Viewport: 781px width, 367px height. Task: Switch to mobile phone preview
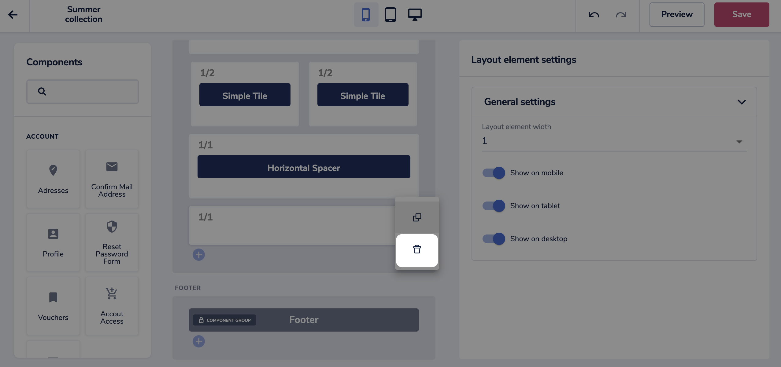(366, 14)
